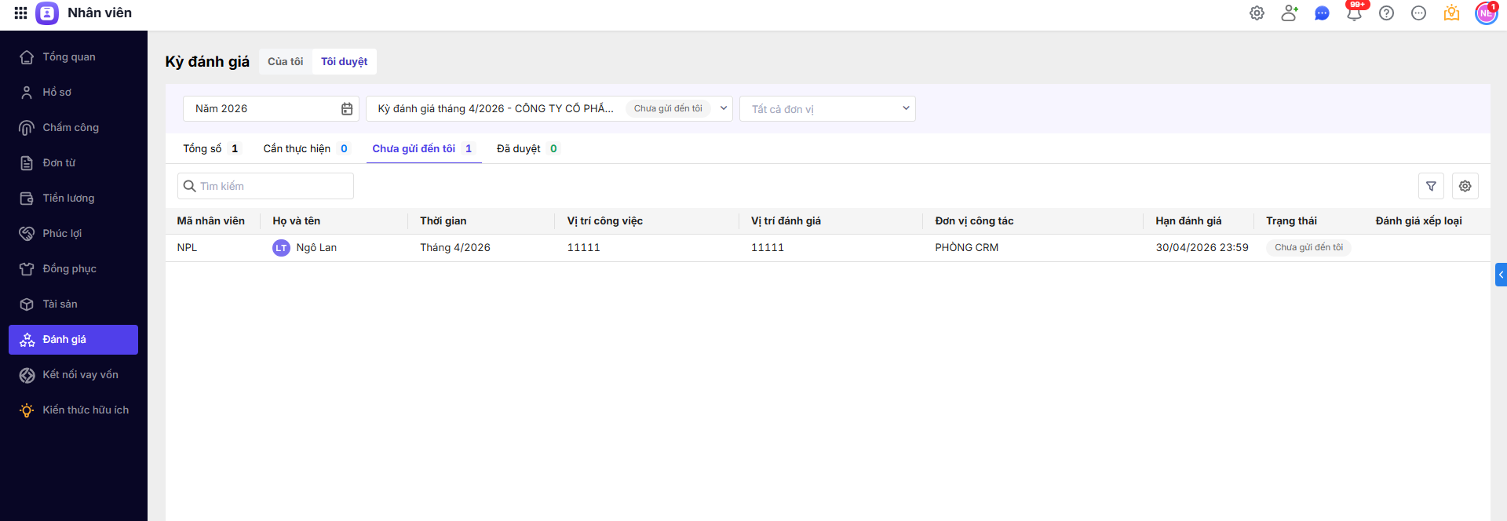Open Đồng phục in sidebar
This screenshot has height=521, width=1507.
(x=74, y=268)
